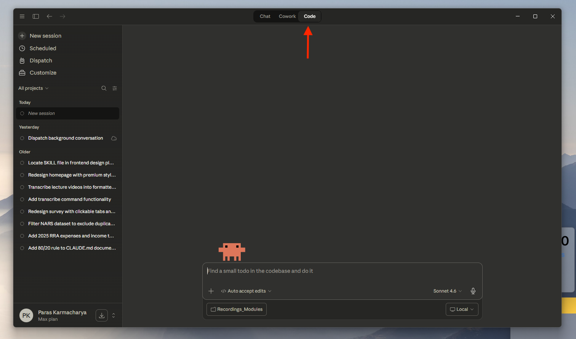Open the Sonnet 4.6 model selector
576x339 pixels.
pos(448,291)
